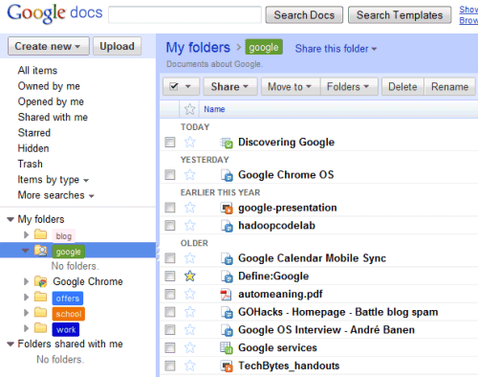This screenshot has height=377, width=478.
Task: Show Opened by me documents
Action: [51, 101]
